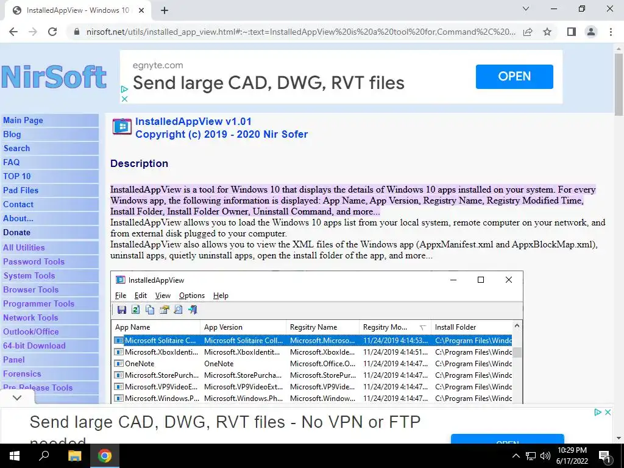Share this page via share icon
Viewport: 624px width, 468px height.
pyautogui.click(x=528, y=32)
